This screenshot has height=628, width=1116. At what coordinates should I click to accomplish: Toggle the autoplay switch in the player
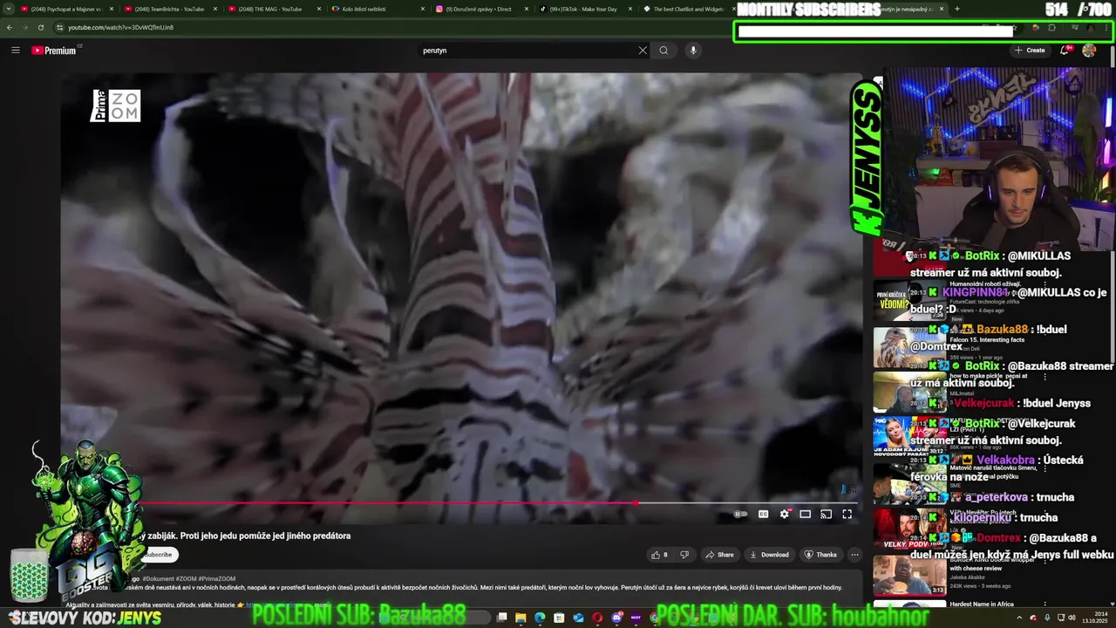pyautogui.click(x=740, y=515)
